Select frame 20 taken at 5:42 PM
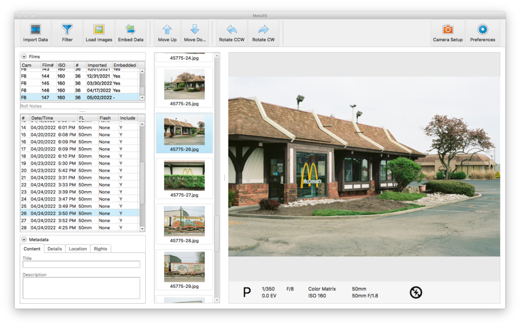The height and width of the screenshot is (326, 520). [x=80, y=171]
